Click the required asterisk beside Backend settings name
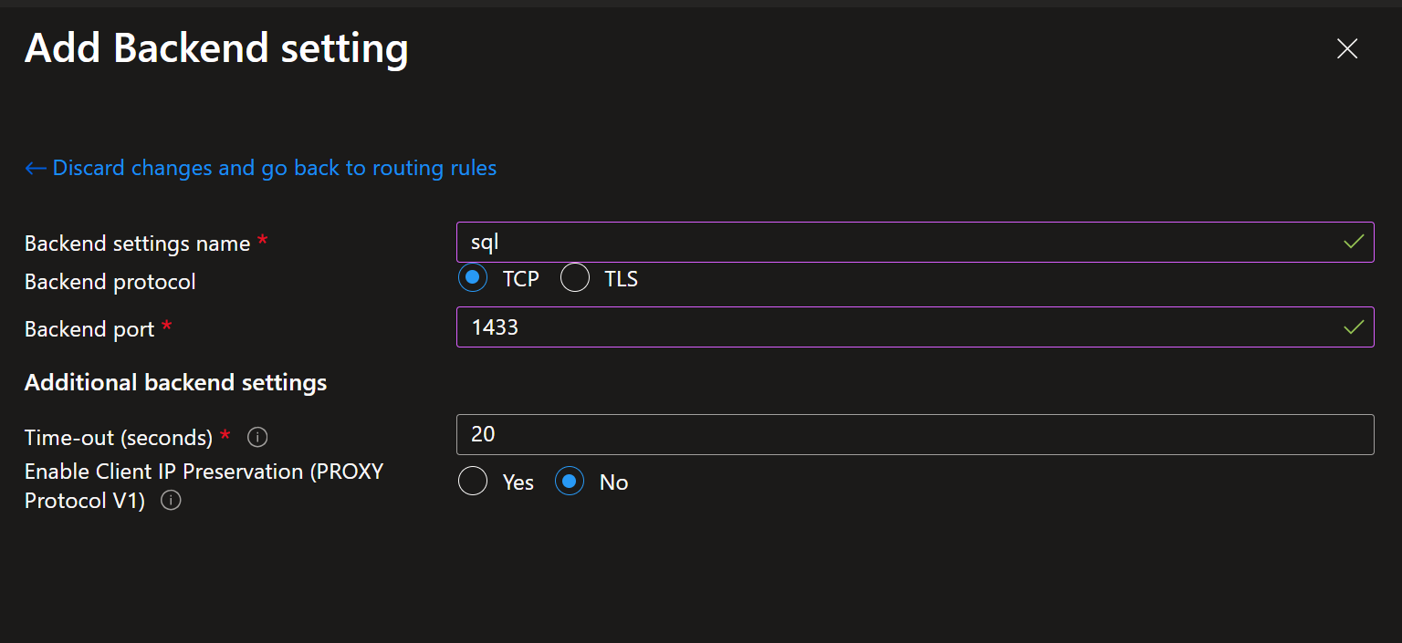Screen dimensions: 1402x643 pyautogui.click(x=262, y=237)
